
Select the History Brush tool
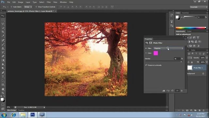[x=3, y=52]
